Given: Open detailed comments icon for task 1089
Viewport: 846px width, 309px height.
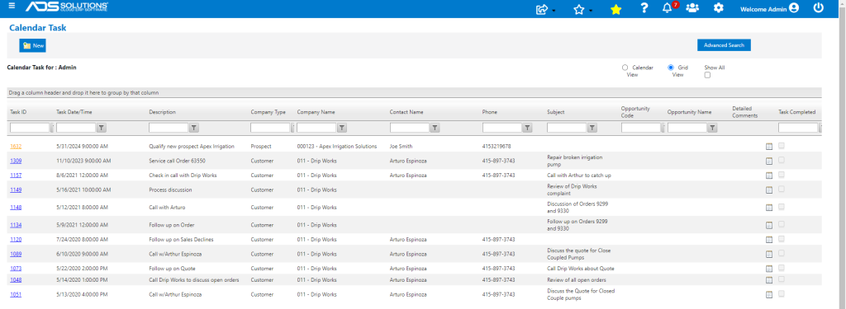Looking at the screenshot, I should point(769,254).
